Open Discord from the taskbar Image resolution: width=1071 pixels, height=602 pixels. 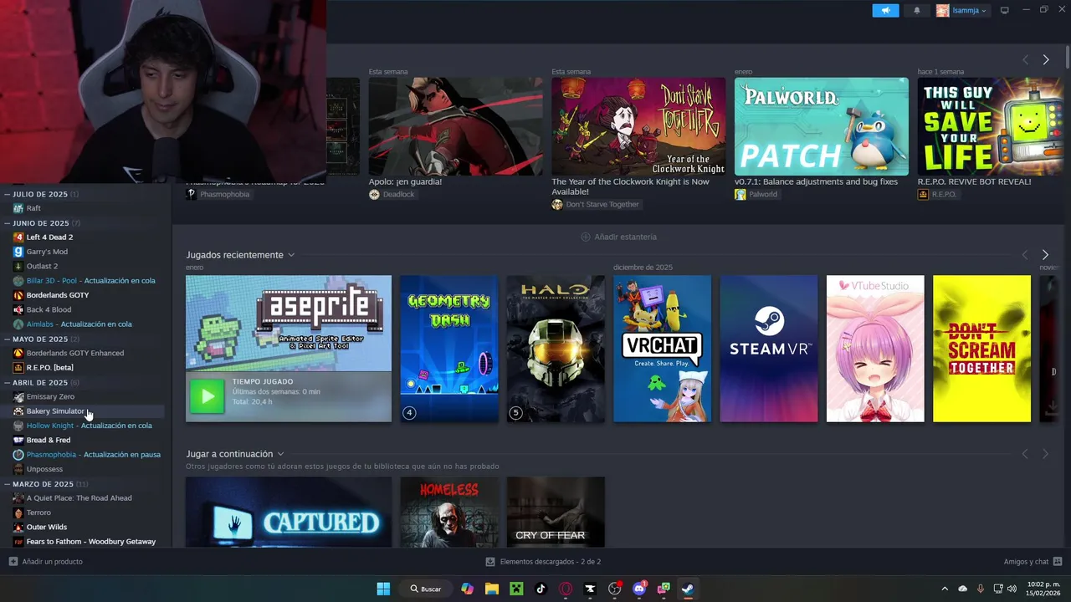(639, 589)
